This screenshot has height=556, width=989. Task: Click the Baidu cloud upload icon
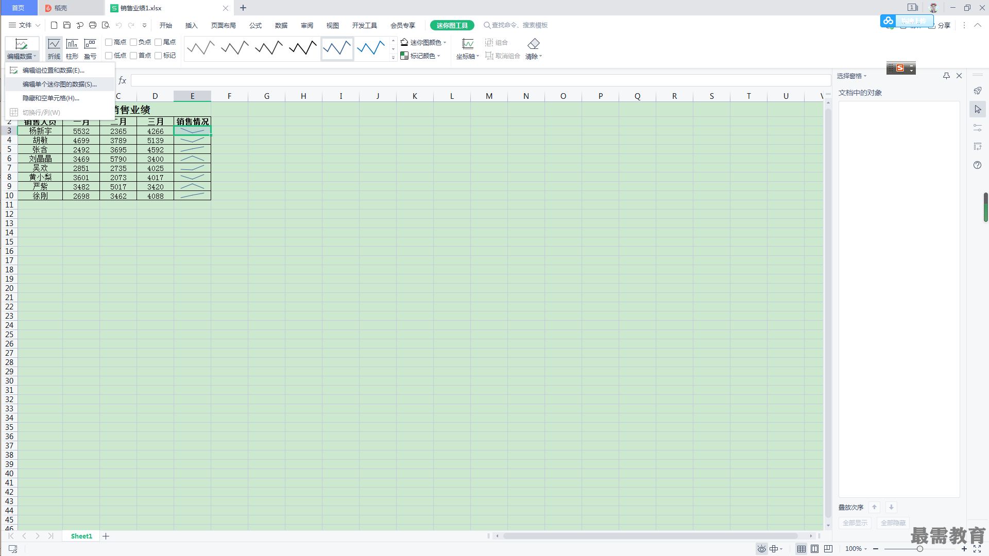coord(888,21)
